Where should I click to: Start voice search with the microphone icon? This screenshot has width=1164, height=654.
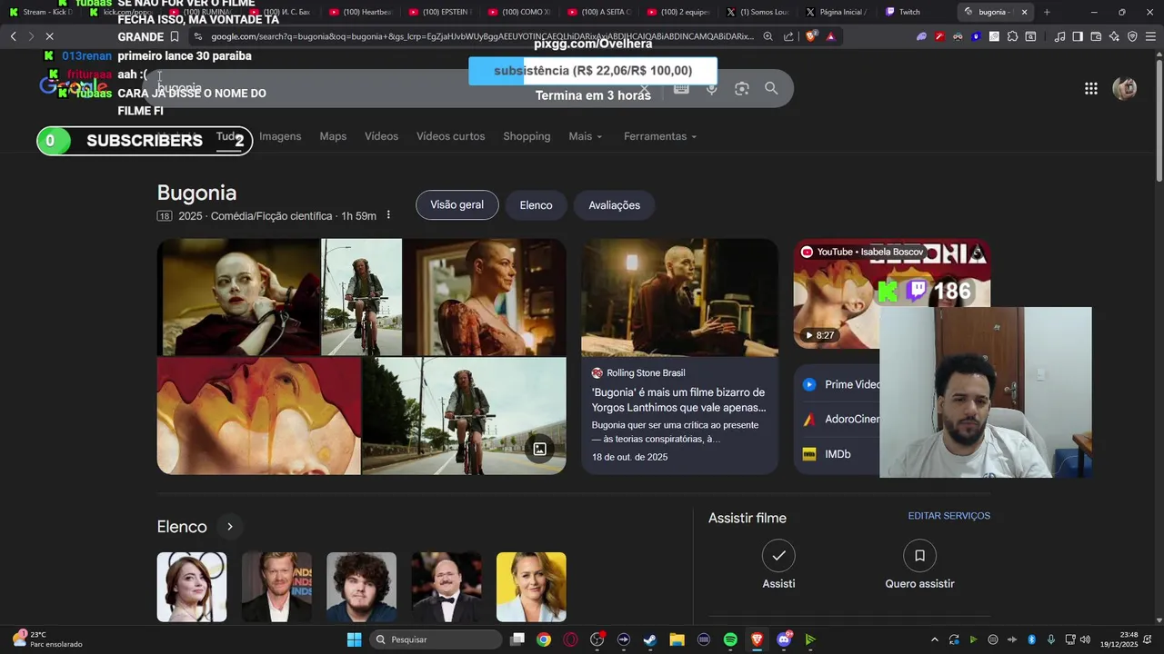point(712,88)
